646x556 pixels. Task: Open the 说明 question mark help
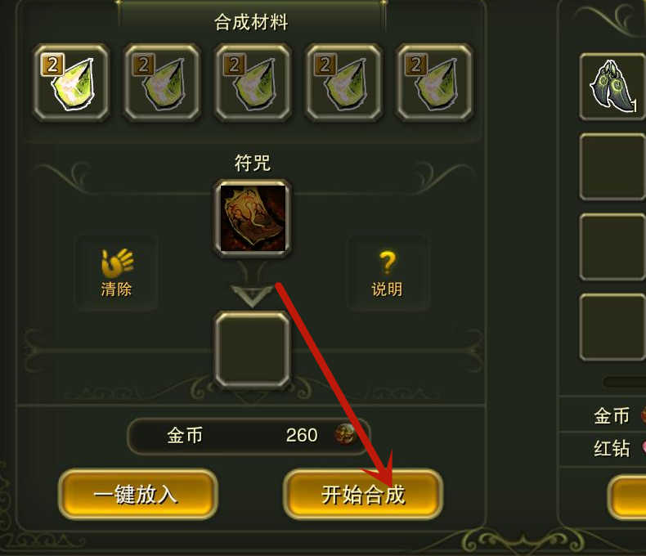(x=388, y=272)
